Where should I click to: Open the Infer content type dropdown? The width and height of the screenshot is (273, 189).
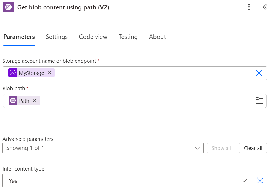pyautogui.click(x=127, y=180)
